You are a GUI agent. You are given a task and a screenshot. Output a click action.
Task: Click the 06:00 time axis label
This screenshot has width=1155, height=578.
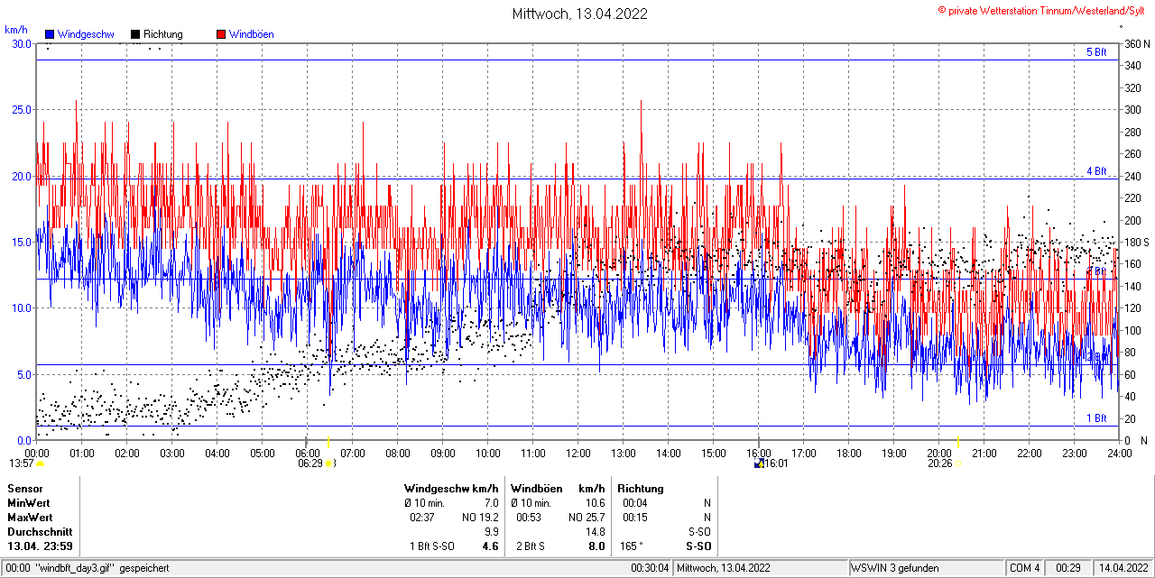pyautogui.click(x=308, y=453)
